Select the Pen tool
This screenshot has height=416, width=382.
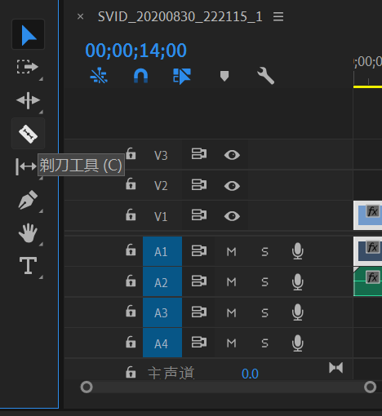tap(28, 200)
